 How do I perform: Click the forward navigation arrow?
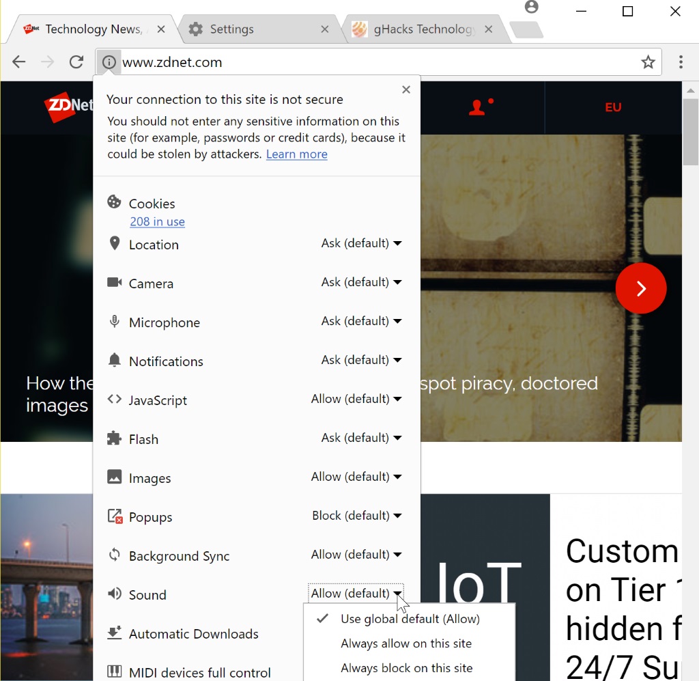(47, 61)
